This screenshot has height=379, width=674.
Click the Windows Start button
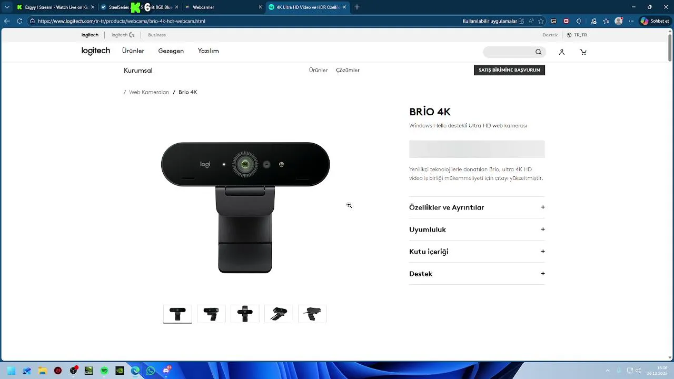11,371
